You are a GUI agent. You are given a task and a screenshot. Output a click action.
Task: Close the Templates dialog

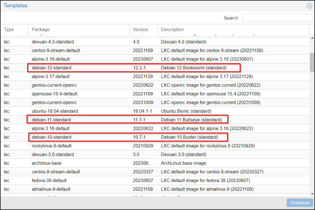point(309,6)
